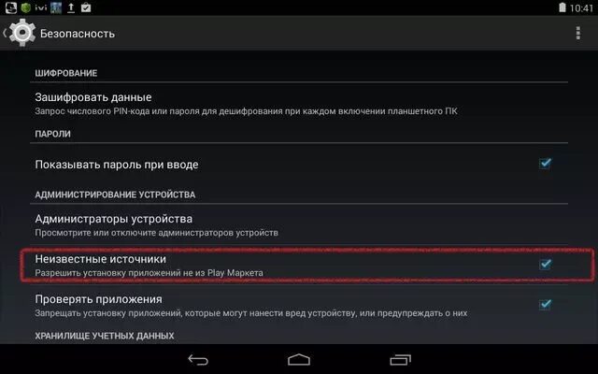Tap the green cube notification icon

[x=26, y=7]
